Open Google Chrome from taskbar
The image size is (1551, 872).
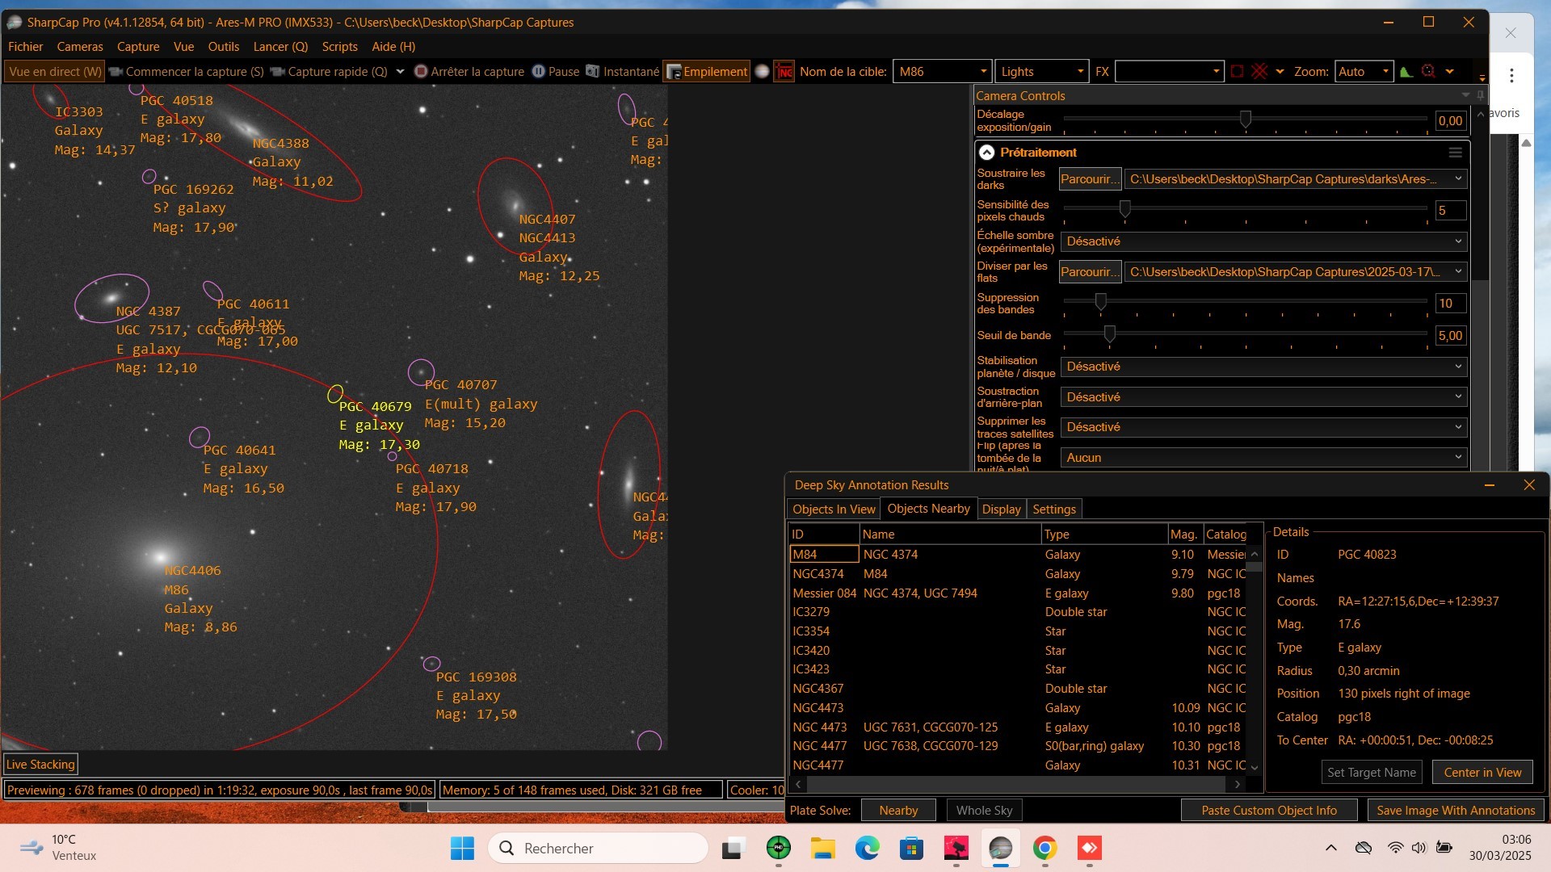point(1045,849)
